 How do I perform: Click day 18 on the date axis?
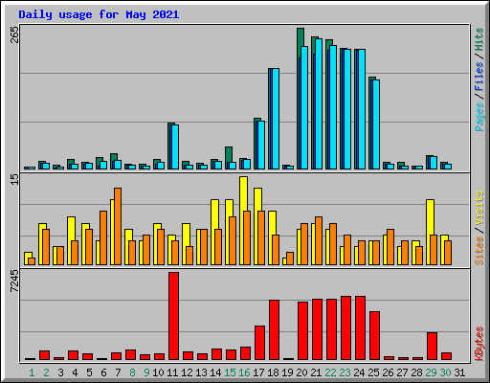pos(273,372)
